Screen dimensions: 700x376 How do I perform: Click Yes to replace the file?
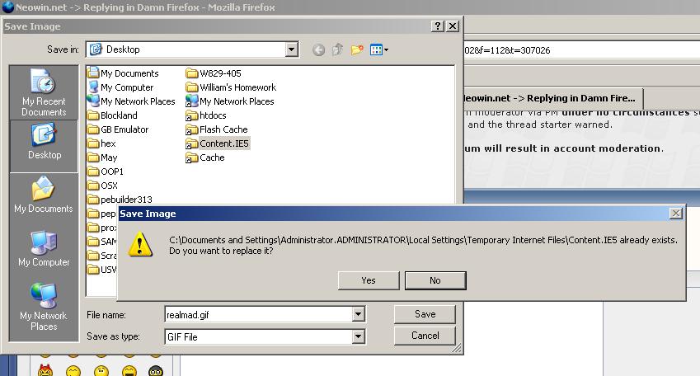point(369,280)
